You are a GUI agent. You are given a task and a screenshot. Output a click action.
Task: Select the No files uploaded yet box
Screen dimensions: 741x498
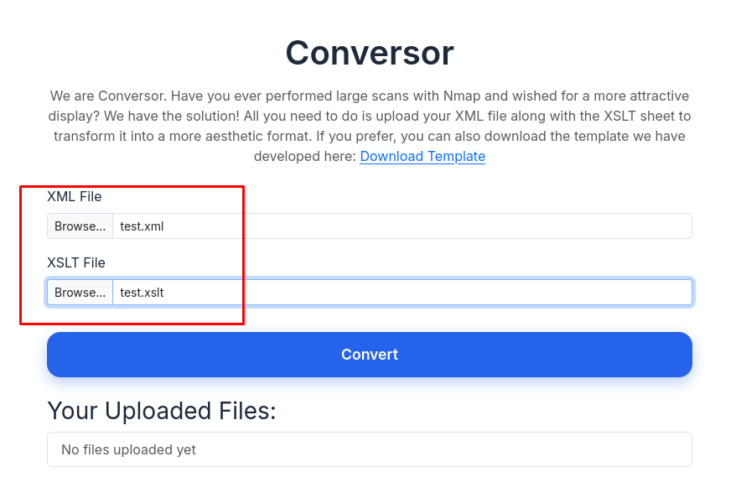(370, 449)
